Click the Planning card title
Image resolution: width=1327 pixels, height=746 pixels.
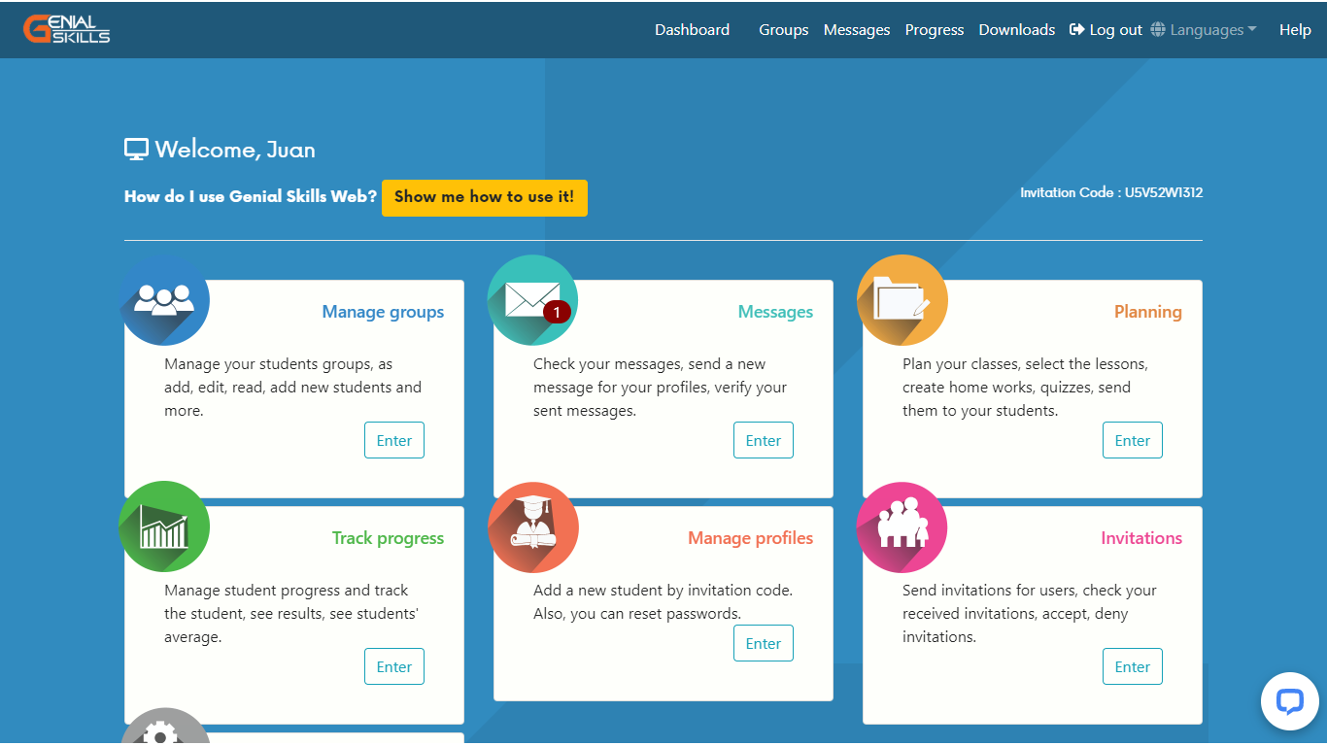[x=1148, y=312]
